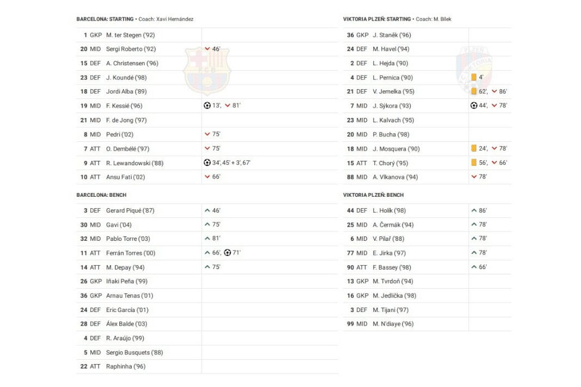The height and width of the screenshot is (387, 581).
Task: Click L. Pernica's yellow card icon
Action: [x=474, y=77]
